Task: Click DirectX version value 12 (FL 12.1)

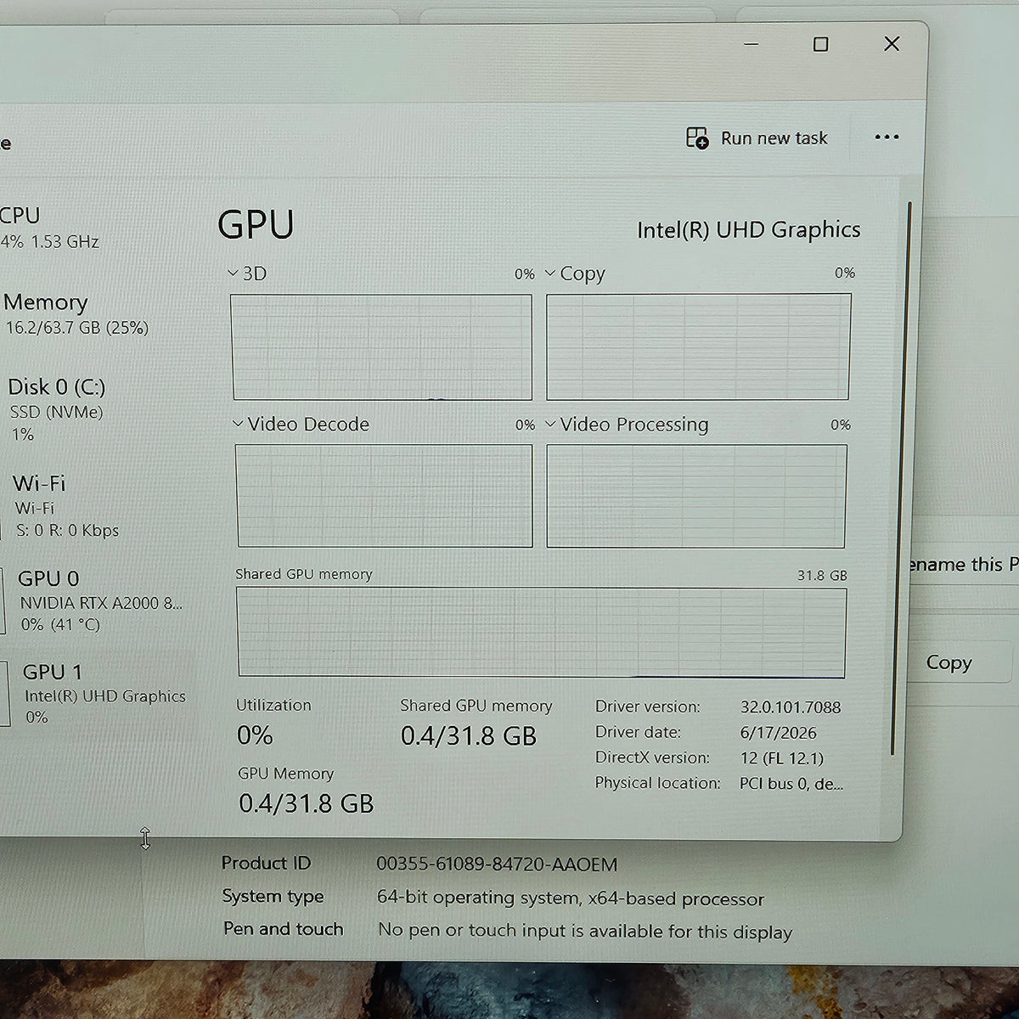Action: point(781,757)
